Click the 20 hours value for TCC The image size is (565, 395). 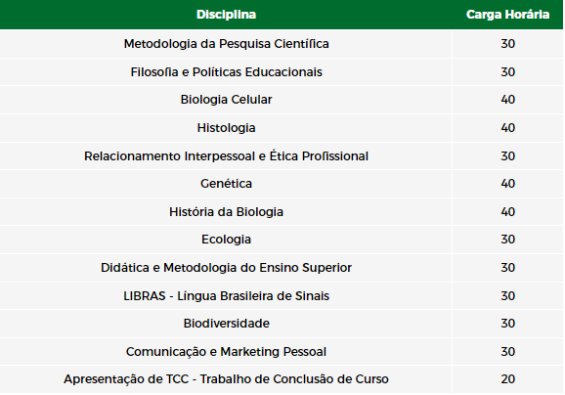coord(507,379)
